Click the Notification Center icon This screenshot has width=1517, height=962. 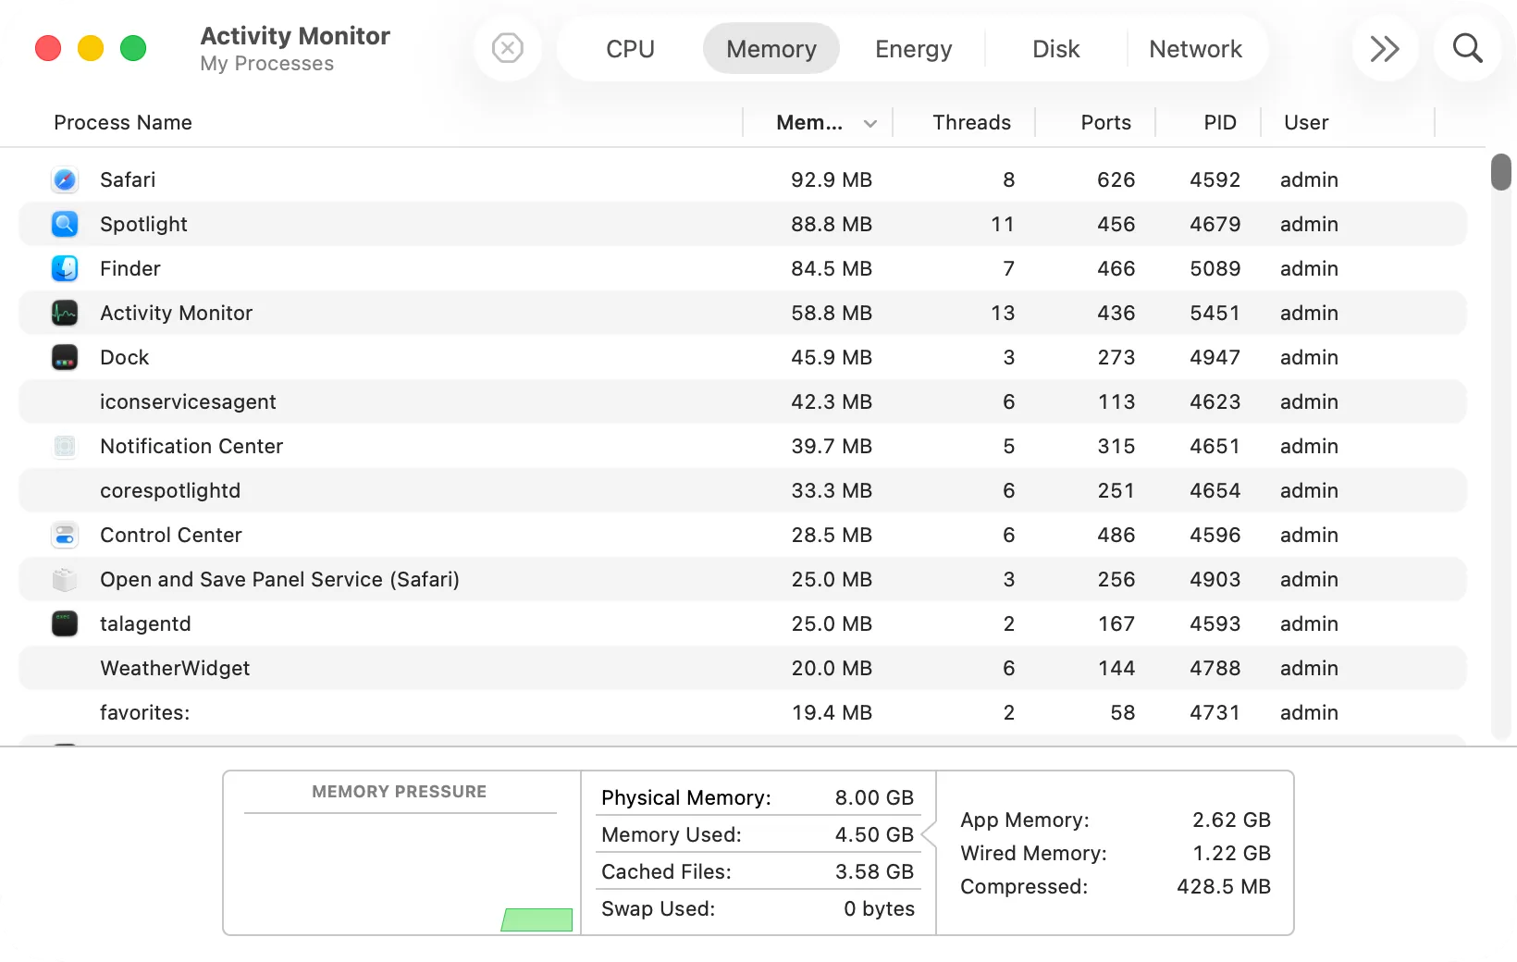click(65, 446)
